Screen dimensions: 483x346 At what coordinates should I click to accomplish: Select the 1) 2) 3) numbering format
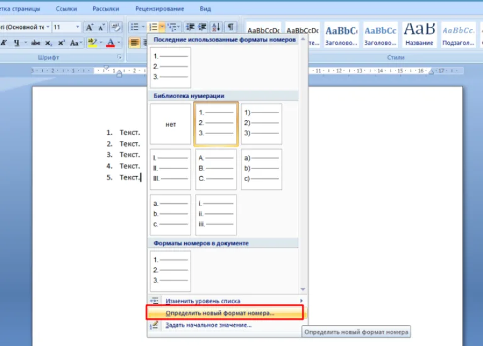coord(261,124)
